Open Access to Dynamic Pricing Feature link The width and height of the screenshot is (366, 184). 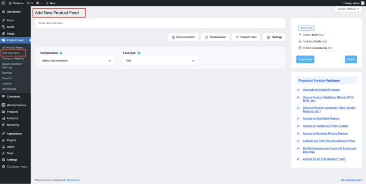point(325,134)
